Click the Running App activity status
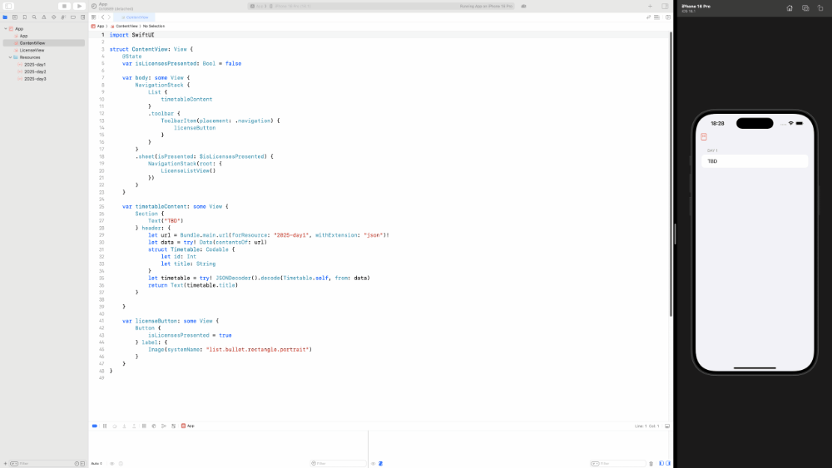The width and height of the screenshot is (832, 468). click(x=486, y=7)
